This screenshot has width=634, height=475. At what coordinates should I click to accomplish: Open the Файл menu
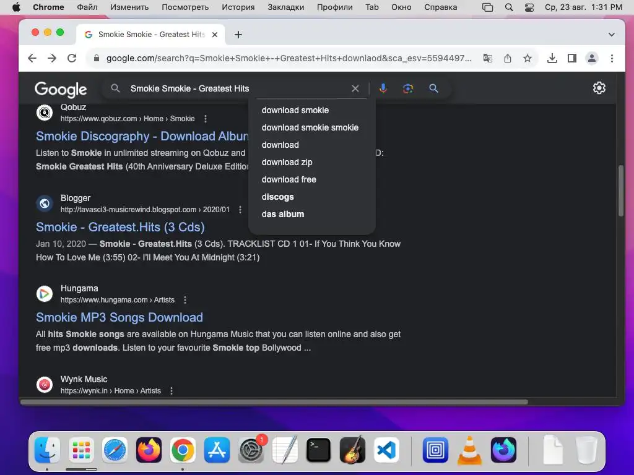[x=87, y=7]
